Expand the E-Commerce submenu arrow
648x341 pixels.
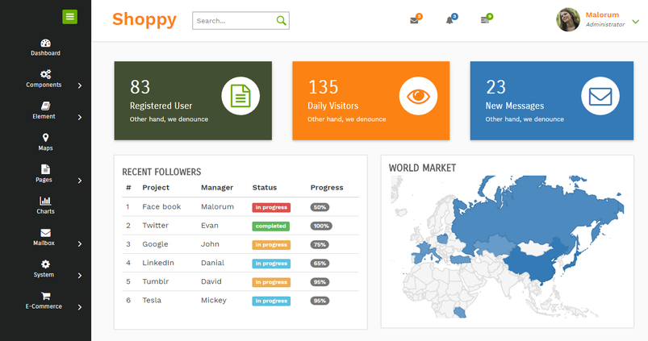(80, 307)
